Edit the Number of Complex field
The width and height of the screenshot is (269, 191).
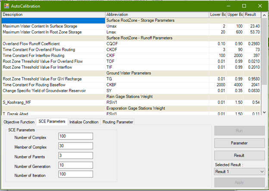click(76, 136)
